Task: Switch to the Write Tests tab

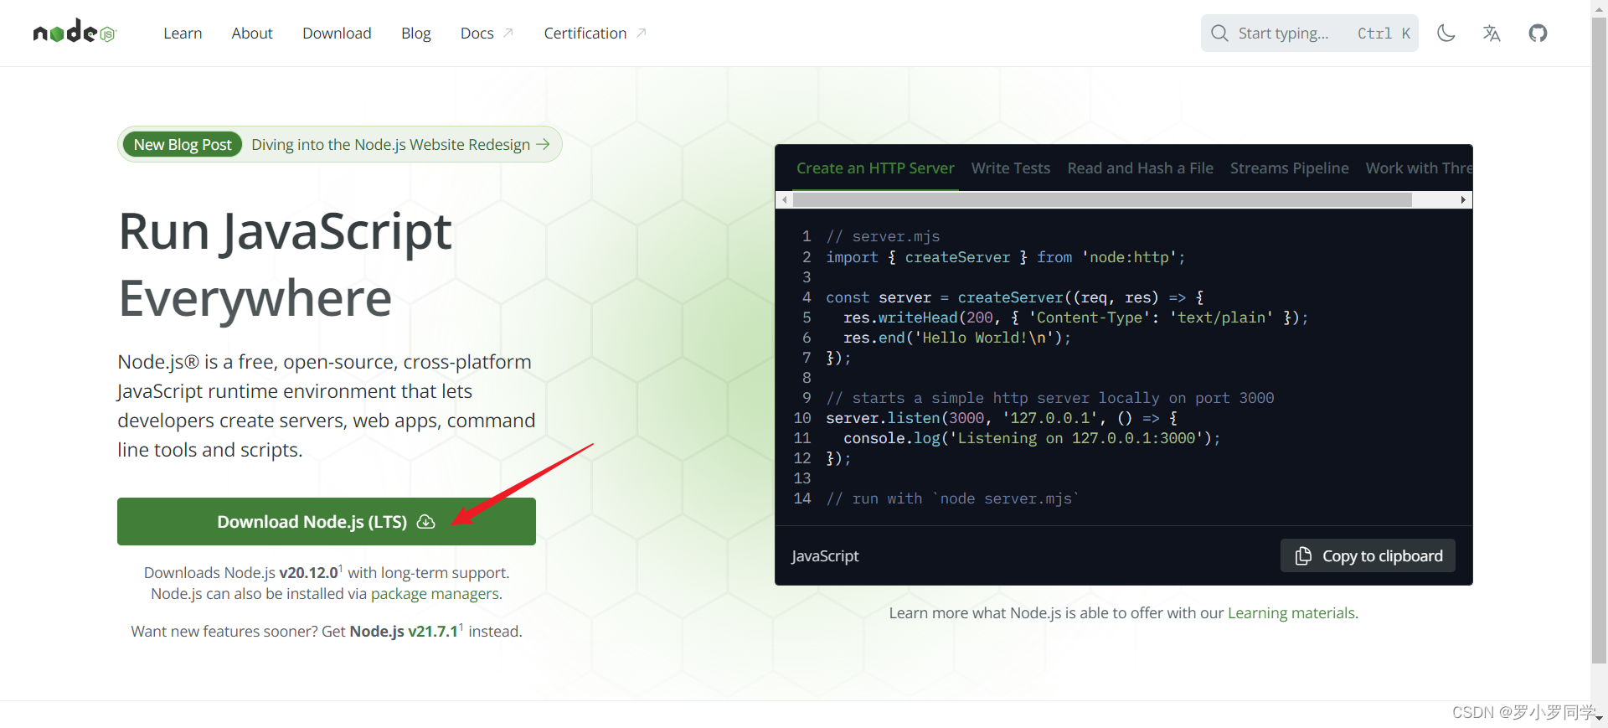Action: coord(1011,168)
